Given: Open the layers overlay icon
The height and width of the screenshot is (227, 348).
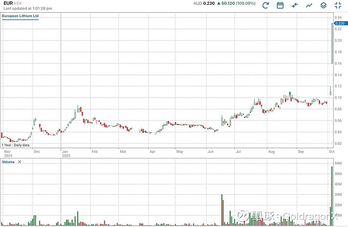Looking at the screenshot, I should click(323, 5).
